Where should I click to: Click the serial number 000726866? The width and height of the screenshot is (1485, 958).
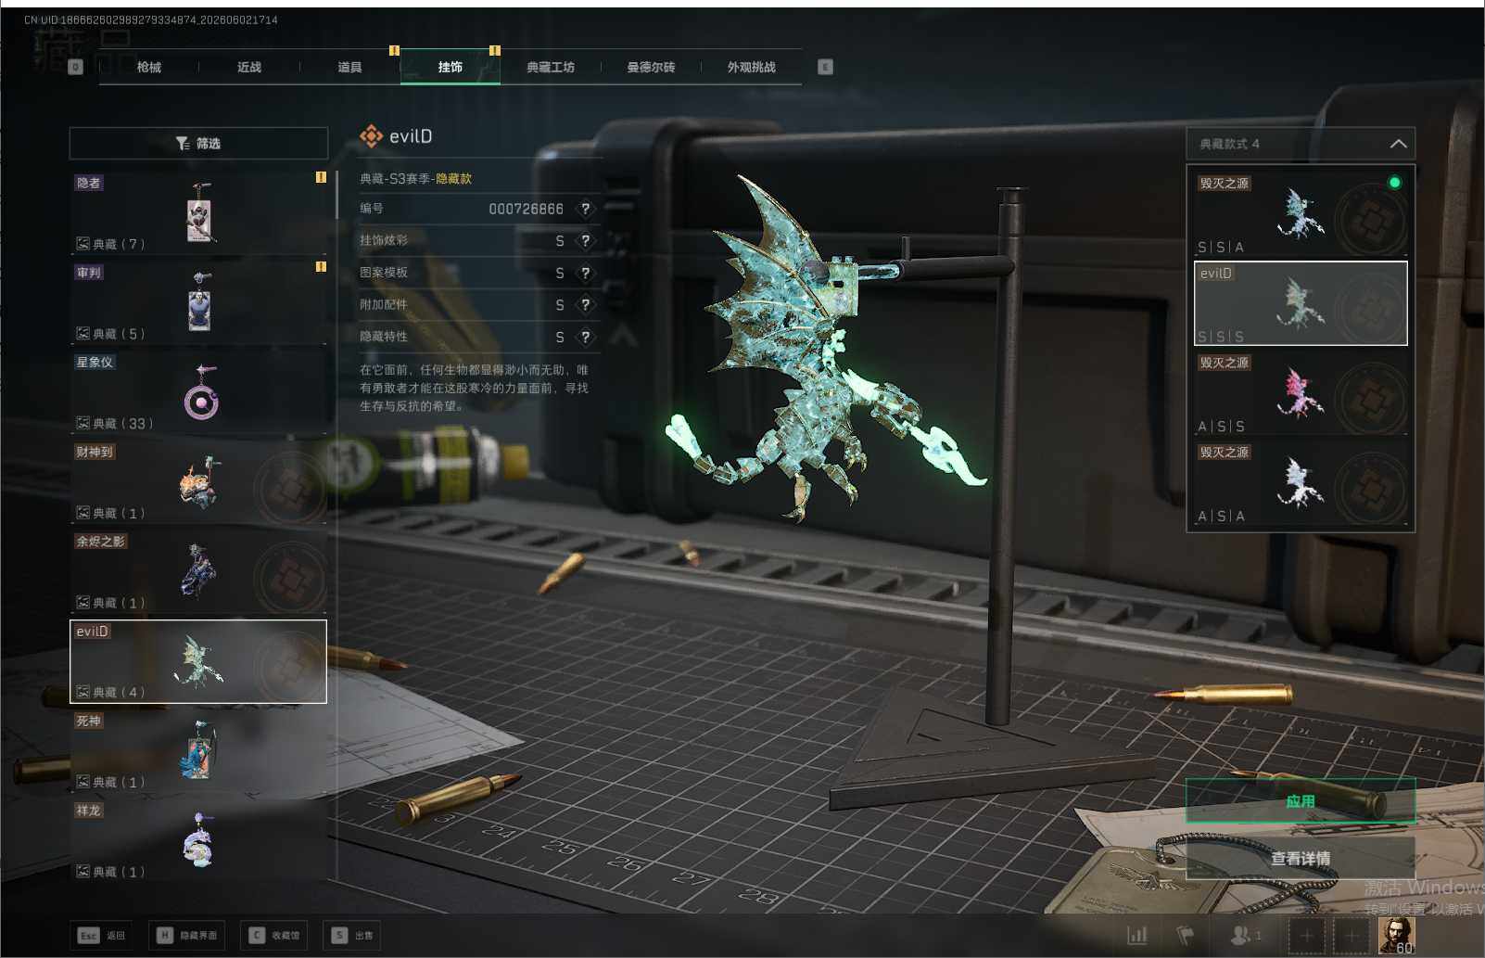[527, 209]
